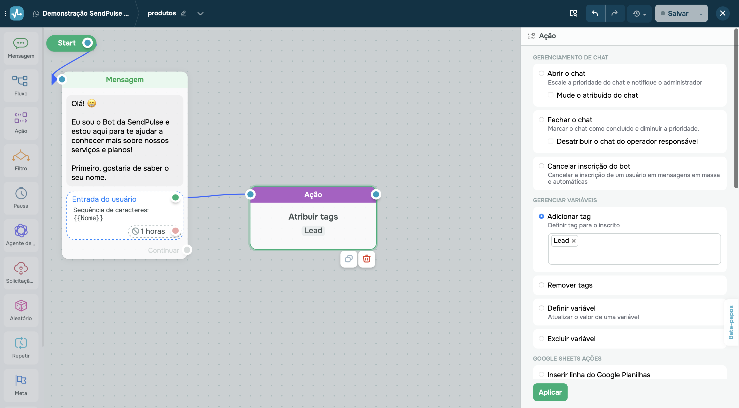Click the purple Ação block header
The height and width of the screenshot is (408, 739).
click(x=313, y=195)
